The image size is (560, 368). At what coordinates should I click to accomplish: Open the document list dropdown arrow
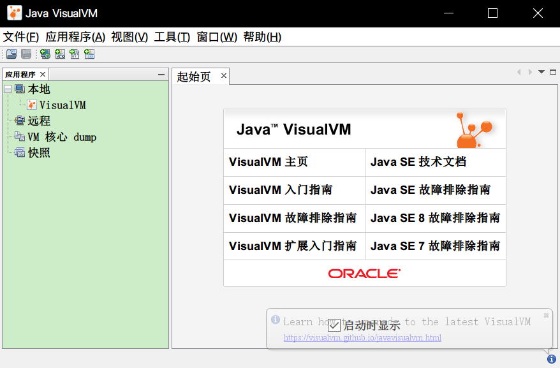tap(542, 72)
